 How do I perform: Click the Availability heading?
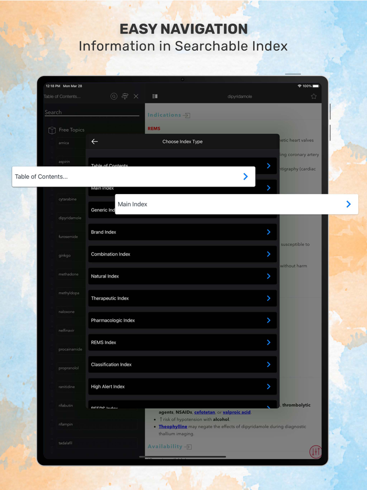[165, 446]
